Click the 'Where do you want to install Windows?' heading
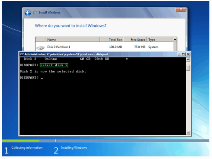 (x=71, y=26)
